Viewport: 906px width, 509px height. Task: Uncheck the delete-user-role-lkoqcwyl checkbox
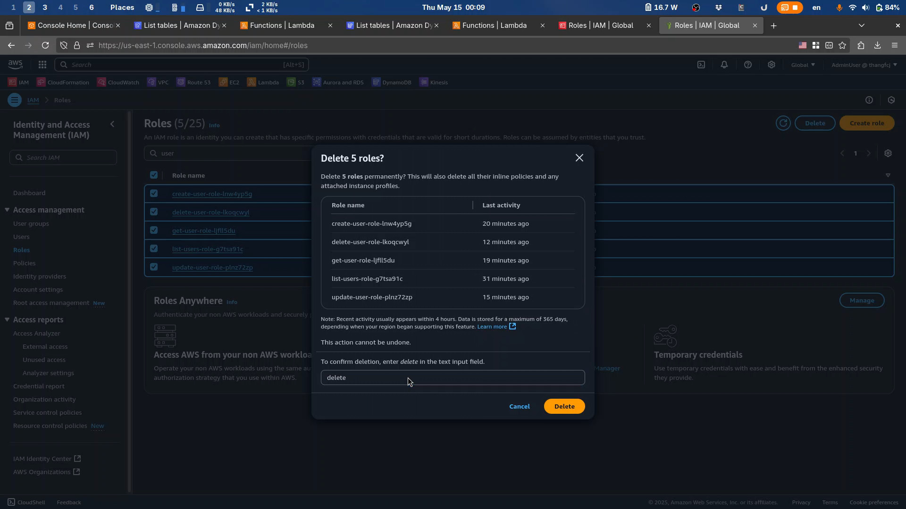[154, 212]
